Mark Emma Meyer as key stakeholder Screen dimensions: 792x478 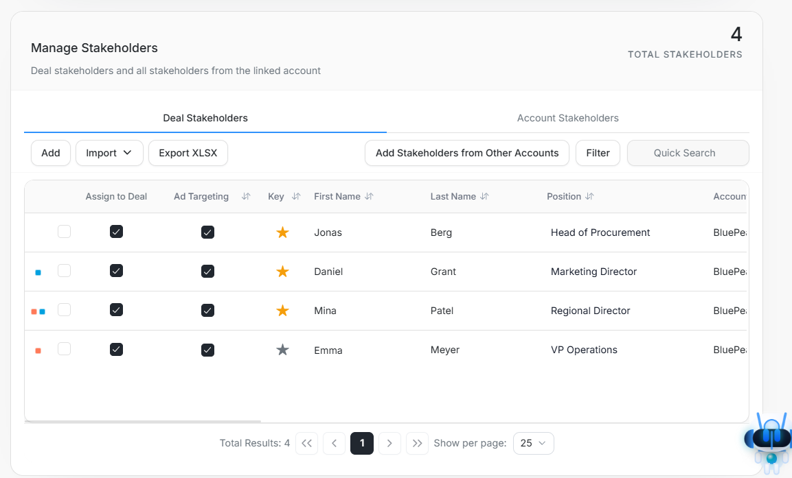click(282, 350)
